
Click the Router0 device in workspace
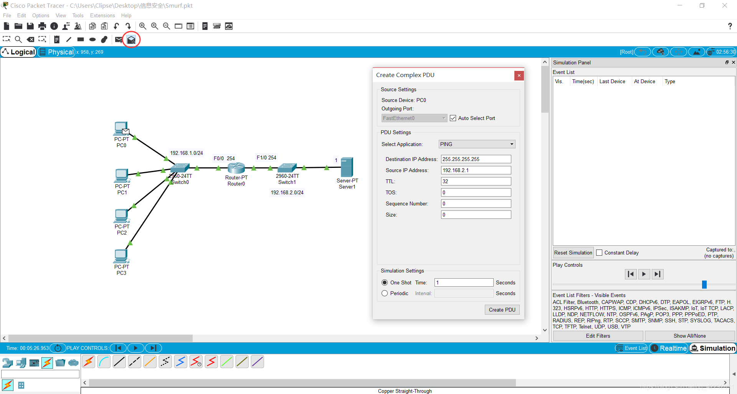pyautogui.click(x=236, y=168)
